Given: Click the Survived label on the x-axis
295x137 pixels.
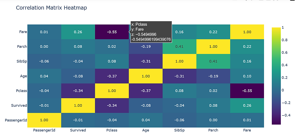Looking at the screenshot, I should tap(78, 130).
